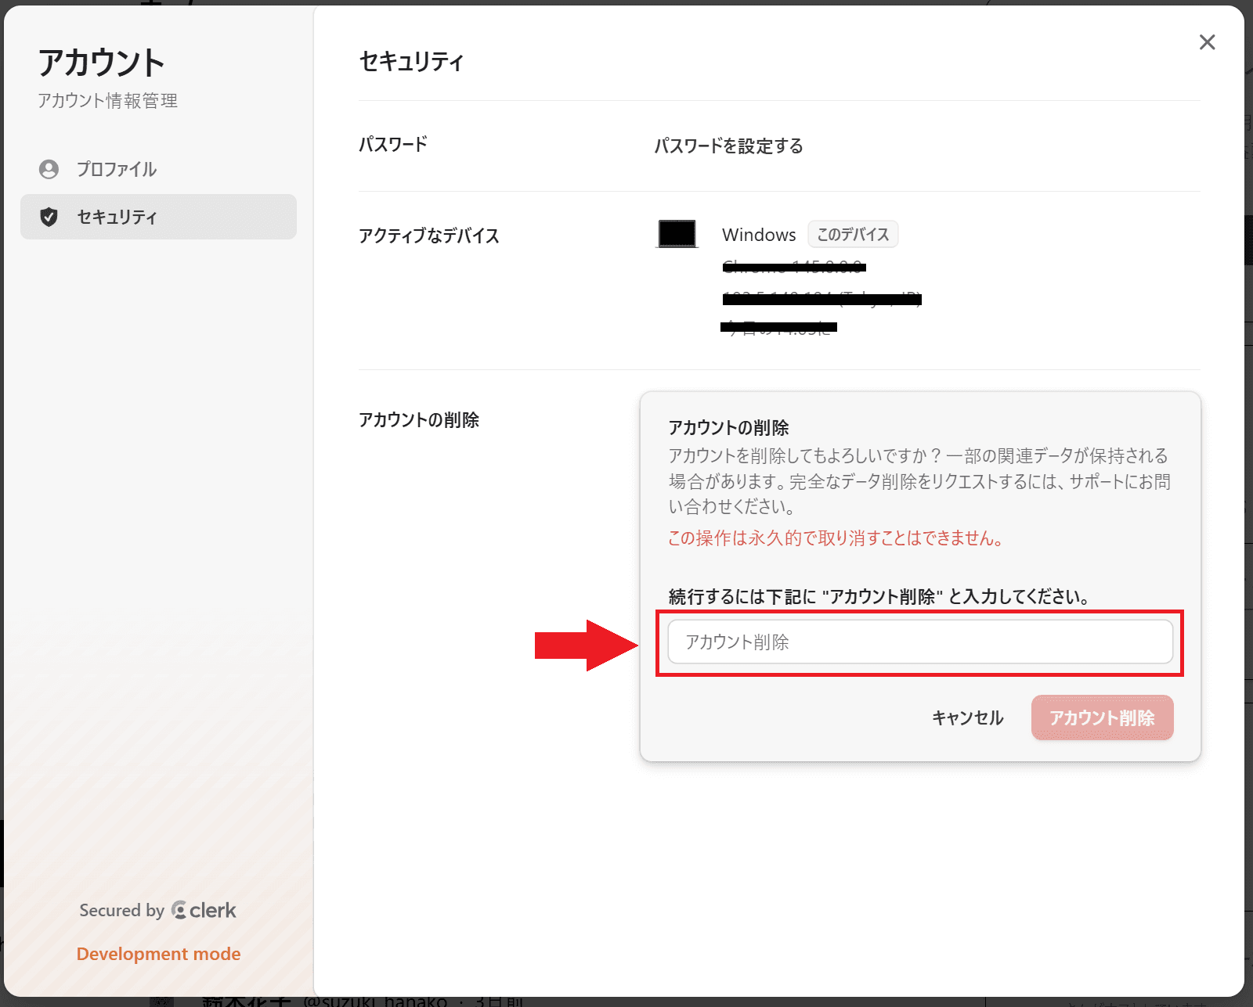Click the アクティブなデバイス label
Screen dimensions: 1253x1007
(x=428, y=236)
